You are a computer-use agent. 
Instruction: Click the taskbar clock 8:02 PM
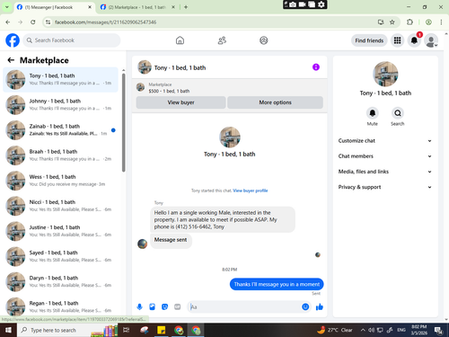[419, 330]
